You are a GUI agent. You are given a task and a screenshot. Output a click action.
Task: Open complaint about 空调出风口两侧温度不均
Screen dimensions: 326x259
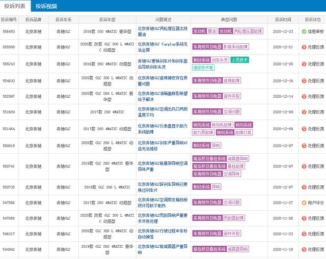pyautogui.click(x=162, y=112)
